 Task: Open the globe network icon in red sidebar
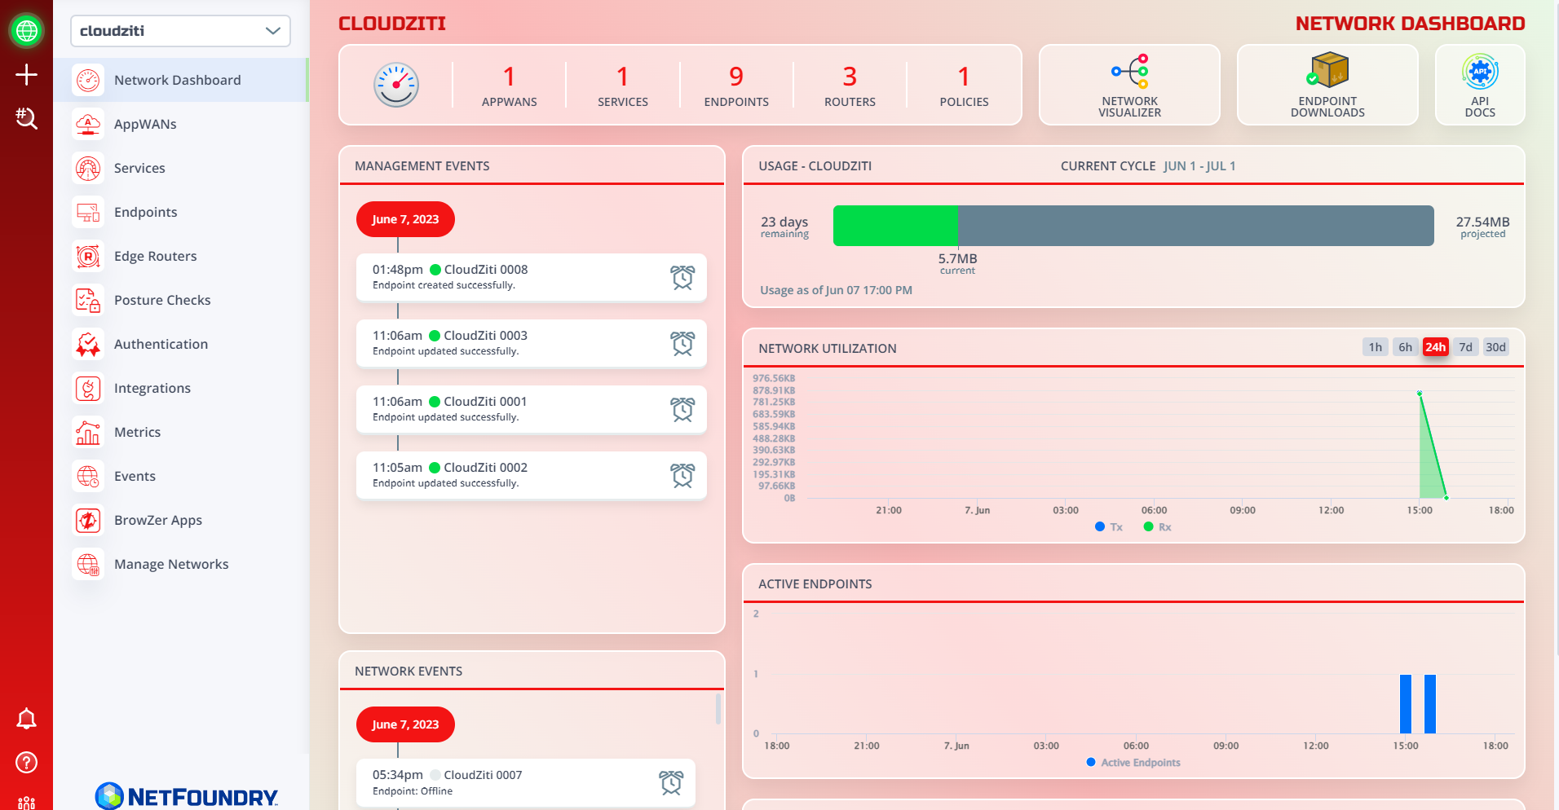(26, 31)
